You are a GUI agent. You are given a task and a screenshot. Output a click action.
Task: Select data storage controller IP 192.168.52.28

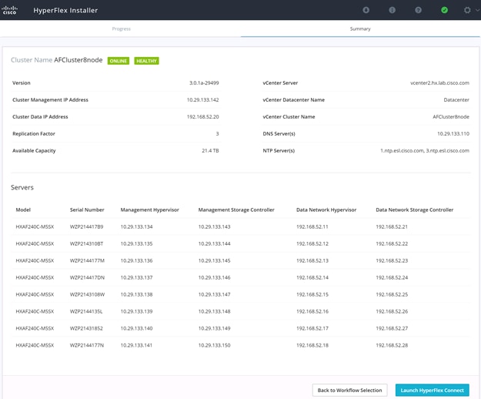392,345
